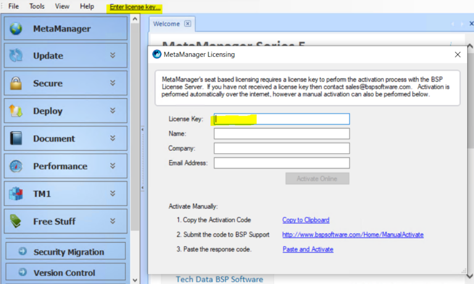Click the TM1 cube icon
This screenshot has width=474, height=284.
[x=15, y=194]
